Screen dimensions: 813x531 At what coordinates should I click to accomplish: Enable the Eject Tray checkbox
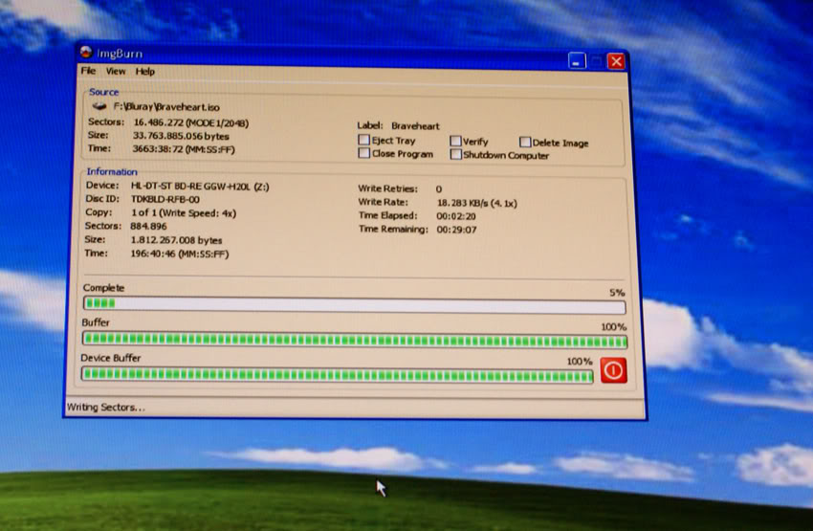point(364,140)
